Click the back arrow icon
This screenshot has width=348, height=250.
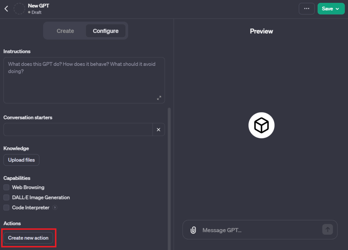6,9
